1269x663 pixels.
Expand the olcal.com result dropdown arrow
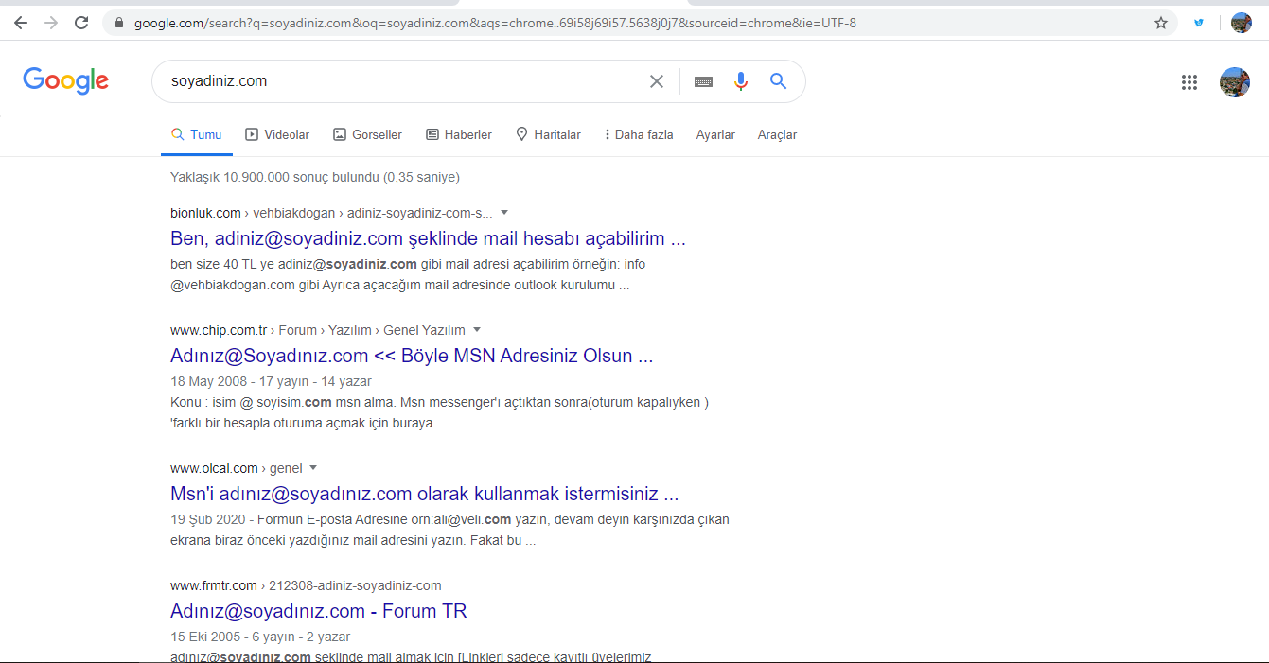(x=313, y=468)
